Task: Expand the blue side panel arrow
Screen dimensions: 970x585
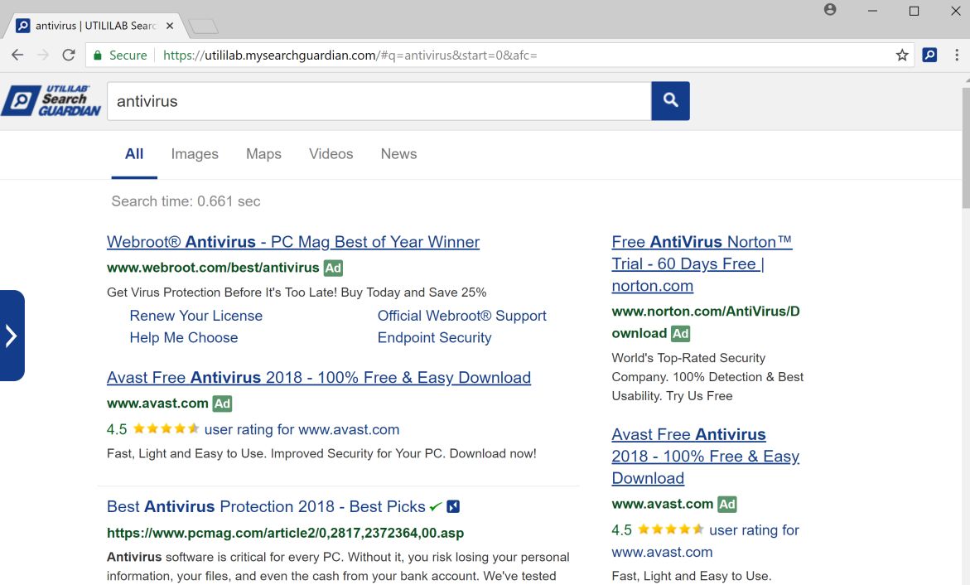Action: coord(12,336)
